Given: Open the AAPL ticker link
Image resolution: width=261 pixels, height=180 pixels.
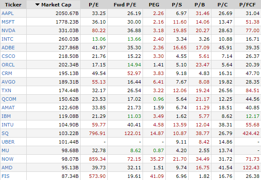Looking at the screenshot, I should click(8, 13).
